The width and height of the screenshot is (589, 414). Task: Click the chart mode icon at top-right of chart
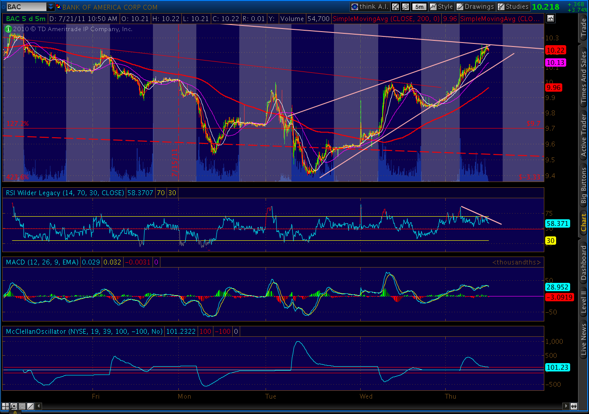(x=550, y=18)
